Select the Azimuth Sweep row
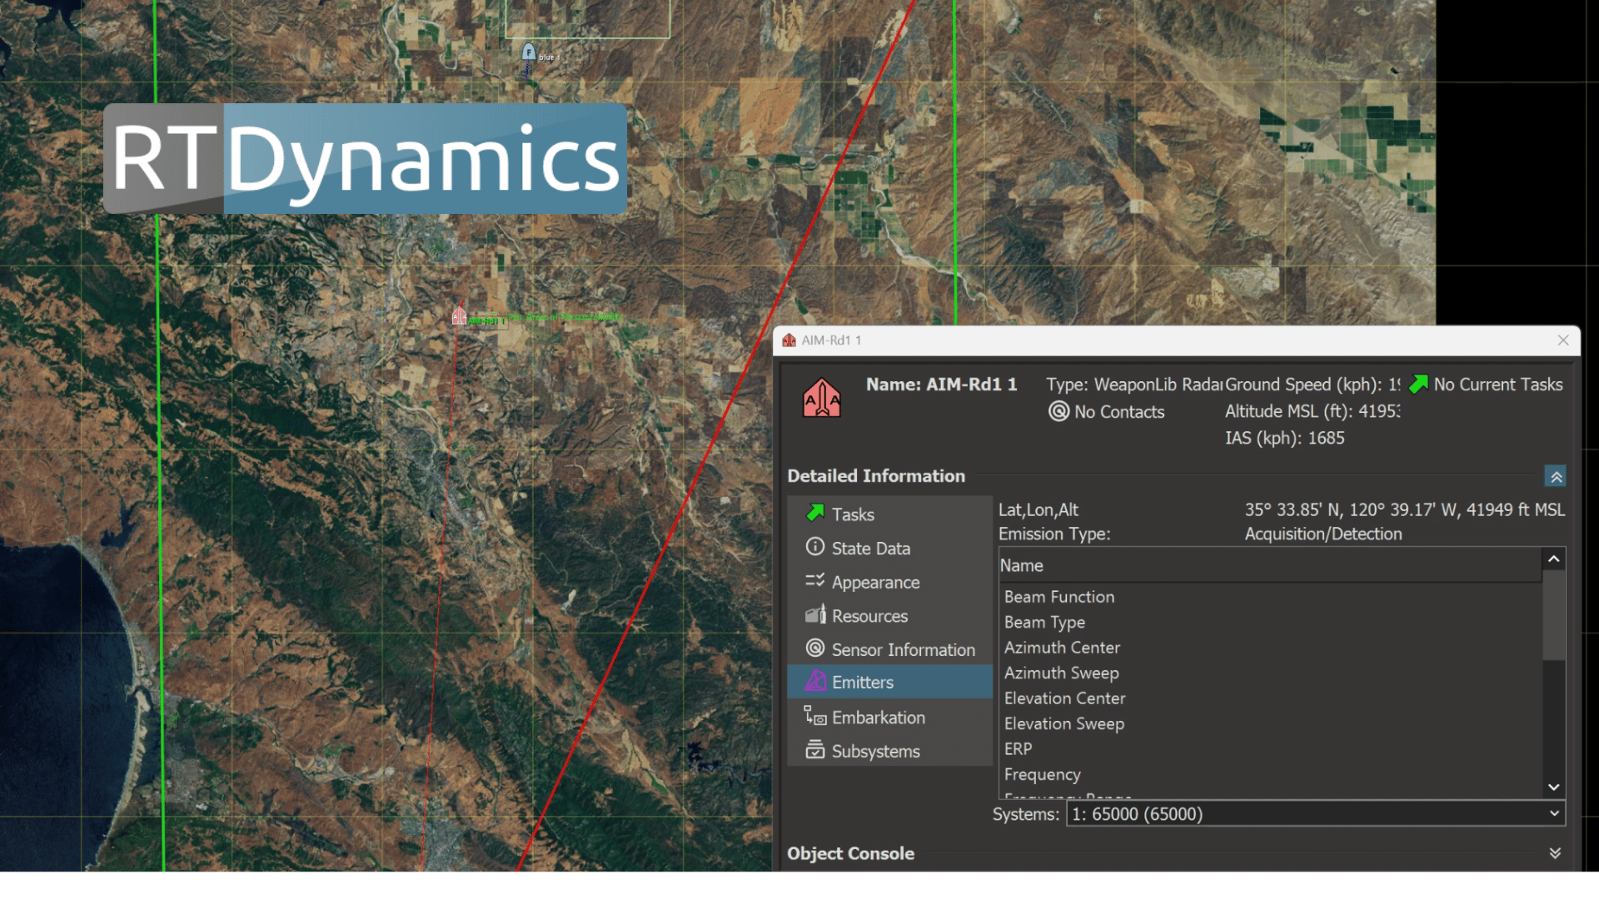This screenshot has width=1599, height=899. [1270, 673]
